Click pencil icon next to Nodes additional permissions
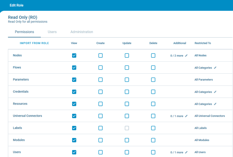233x157 pixels. pos(186,56)
